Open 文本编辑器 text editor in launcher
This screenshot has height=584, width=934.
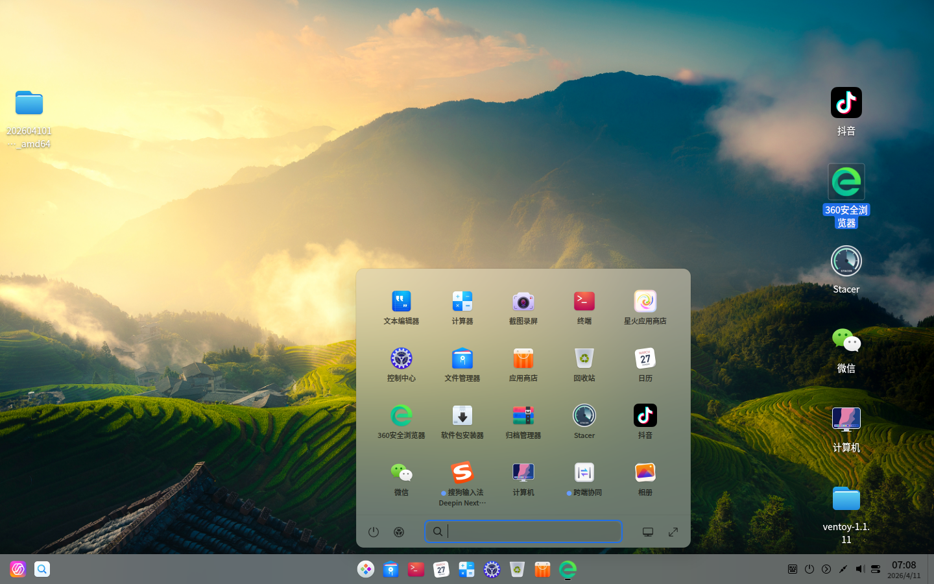[401, 302]
